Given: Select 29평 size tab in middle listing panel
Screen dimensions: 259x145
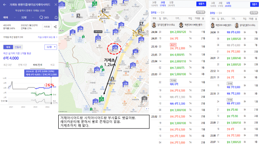Looking at the screenshot, I should tap(163, 4).
